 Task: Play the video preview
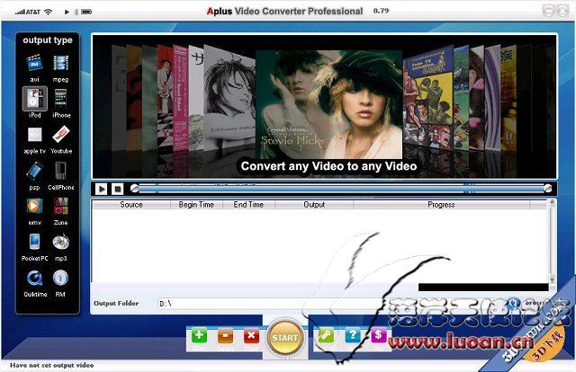(x=101, y=189)
